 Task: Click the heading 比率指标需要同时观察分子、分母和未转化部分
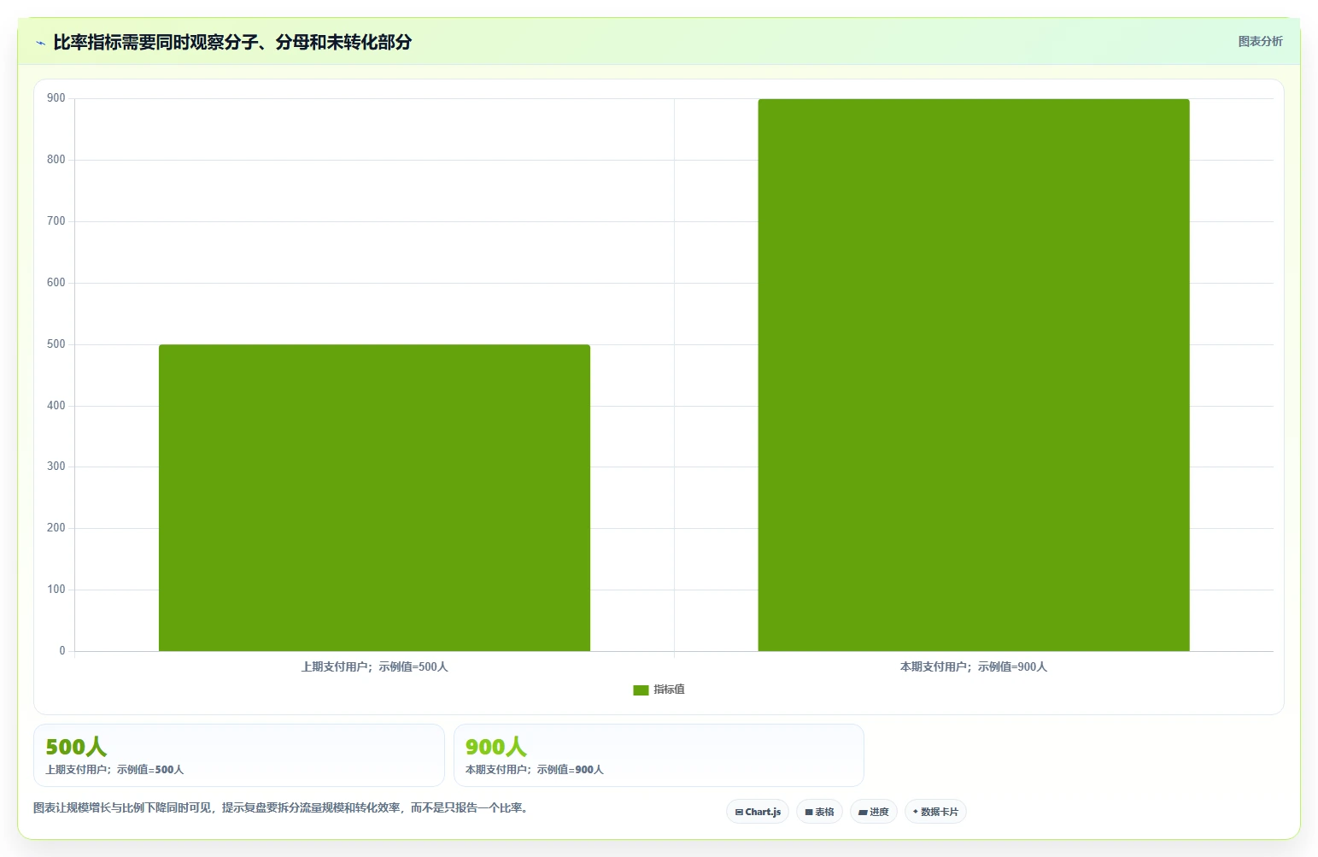[x=232, y=42]
